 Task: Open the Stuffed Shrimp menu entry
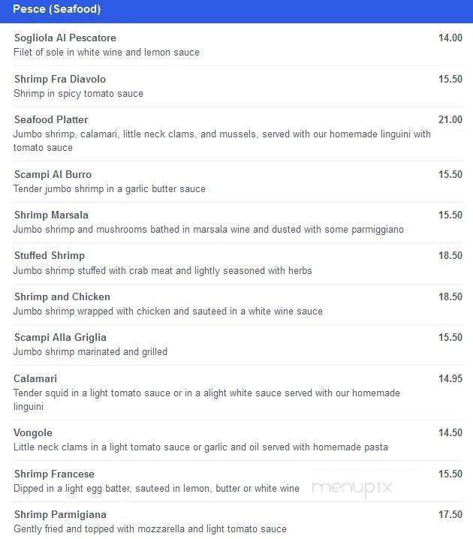[x=50, y=255]
